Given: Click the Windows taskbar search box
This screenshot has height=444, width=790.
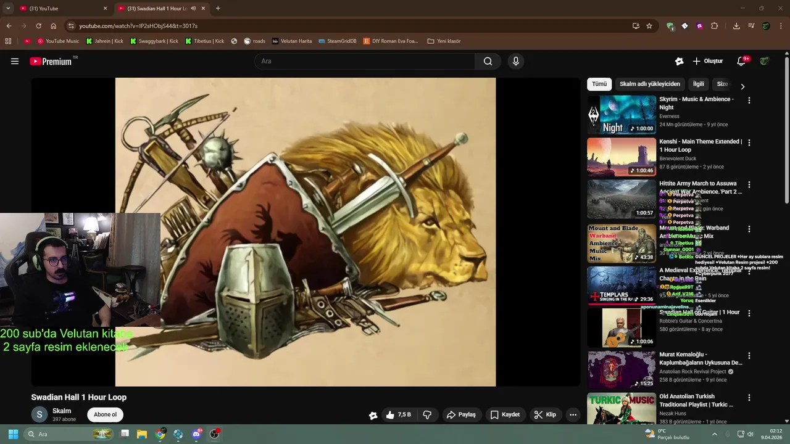Looking at the screenshot, I should coord(69,434).
